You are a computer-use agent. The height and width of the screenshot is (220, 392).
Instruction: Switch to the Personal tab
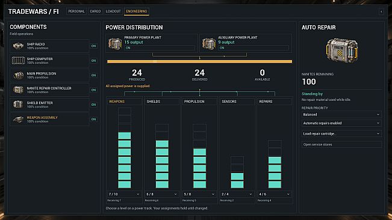76,11
